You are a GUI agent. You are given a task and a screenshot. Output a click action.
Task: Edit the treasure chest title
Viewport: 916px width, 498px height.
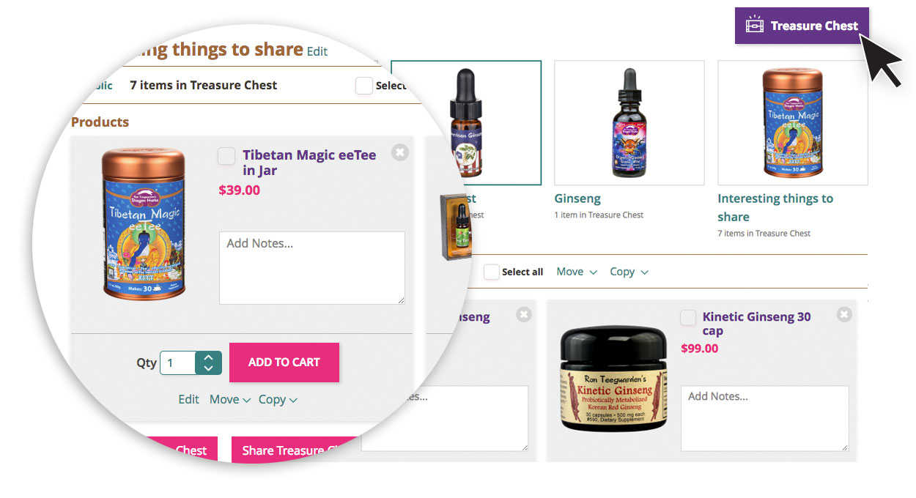tap(317, 51)
